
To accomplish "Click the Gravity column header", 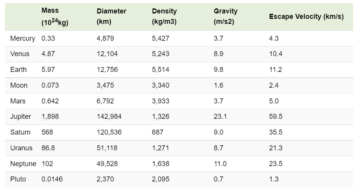I will pyautogui.click(x=226, y=17).
